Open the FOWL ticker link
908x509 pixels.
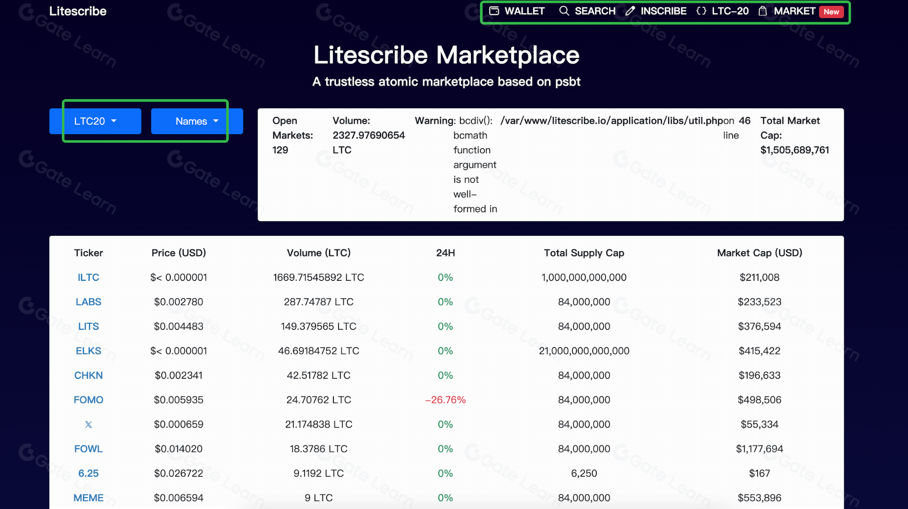pos(88,449)
